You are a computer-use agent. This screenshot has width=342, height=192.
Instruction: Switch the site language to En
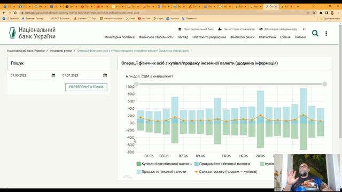[x=305, y=29]
